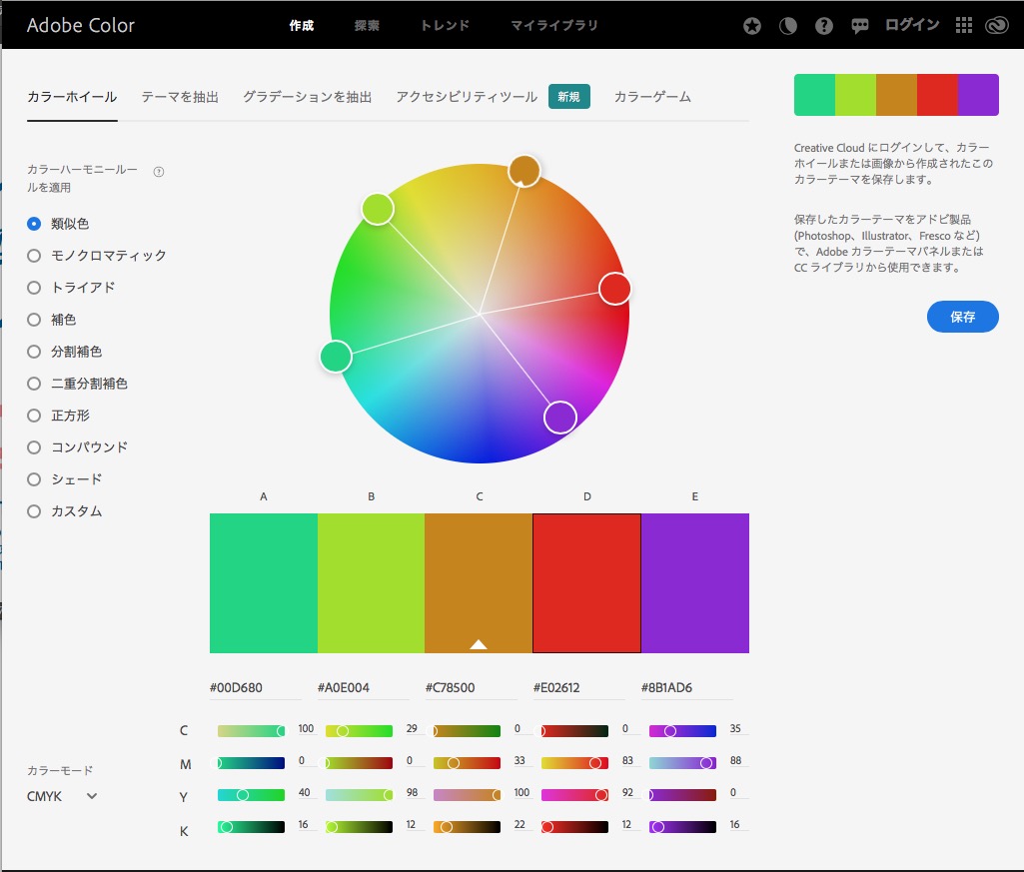Open the CMYK color mode dropdown

(x=62, y=796)
